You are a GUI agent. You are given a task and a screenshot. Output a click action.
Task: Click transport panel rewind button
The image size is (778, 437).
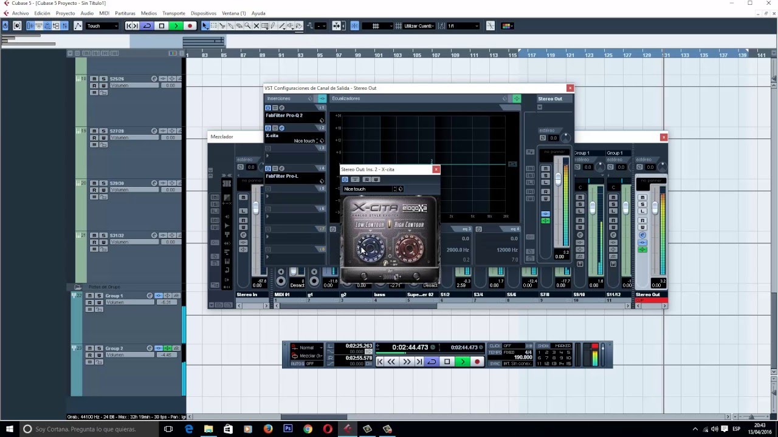pos(391,361)
